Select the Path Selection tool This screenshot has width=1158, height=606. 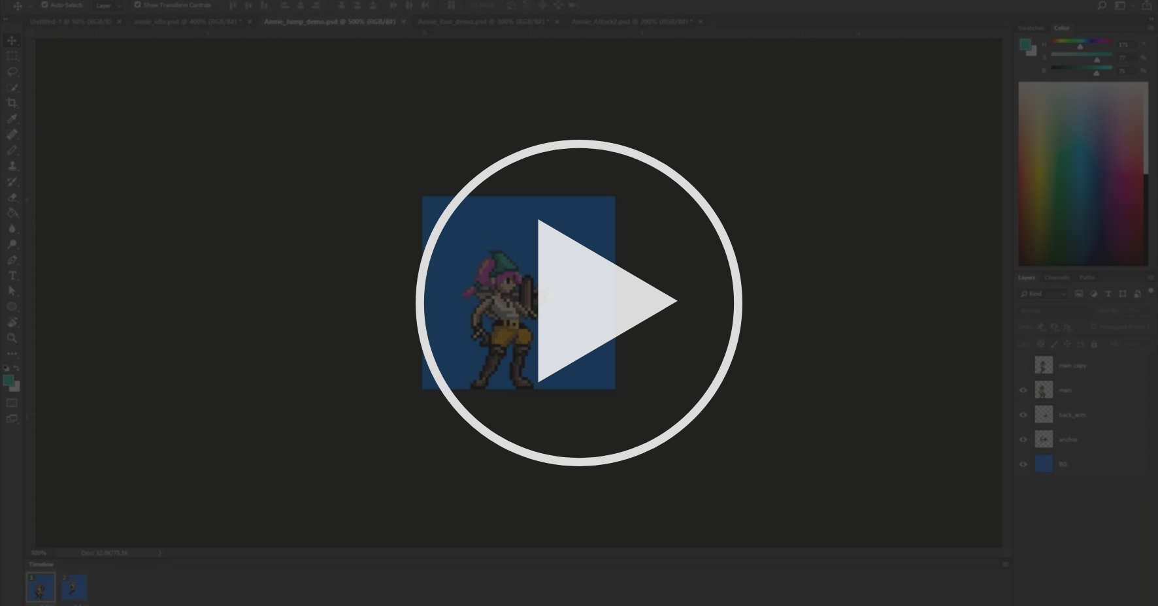pos(12,291)
